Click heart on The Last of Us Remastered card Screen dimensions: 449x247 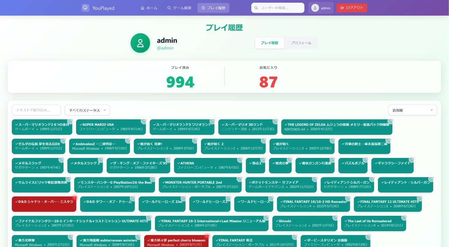[404, 218]
